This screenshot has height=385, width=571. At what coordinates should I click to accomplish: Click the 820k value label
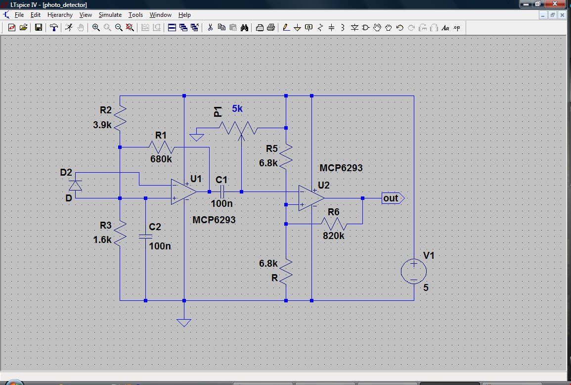tap(334, 236)
